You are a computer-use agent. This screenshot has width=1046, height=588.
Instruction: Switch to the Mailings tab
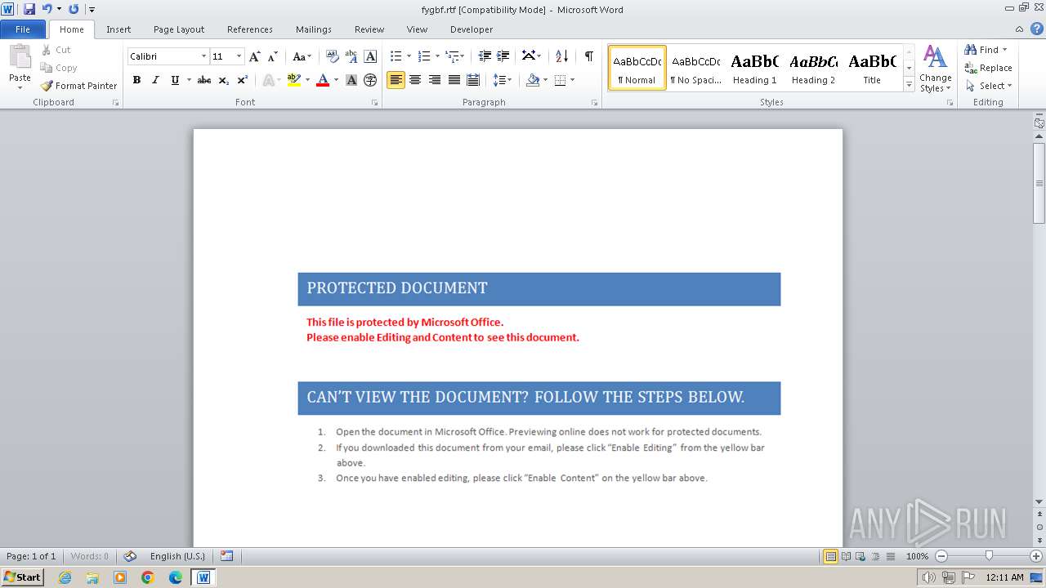point(314,29)
